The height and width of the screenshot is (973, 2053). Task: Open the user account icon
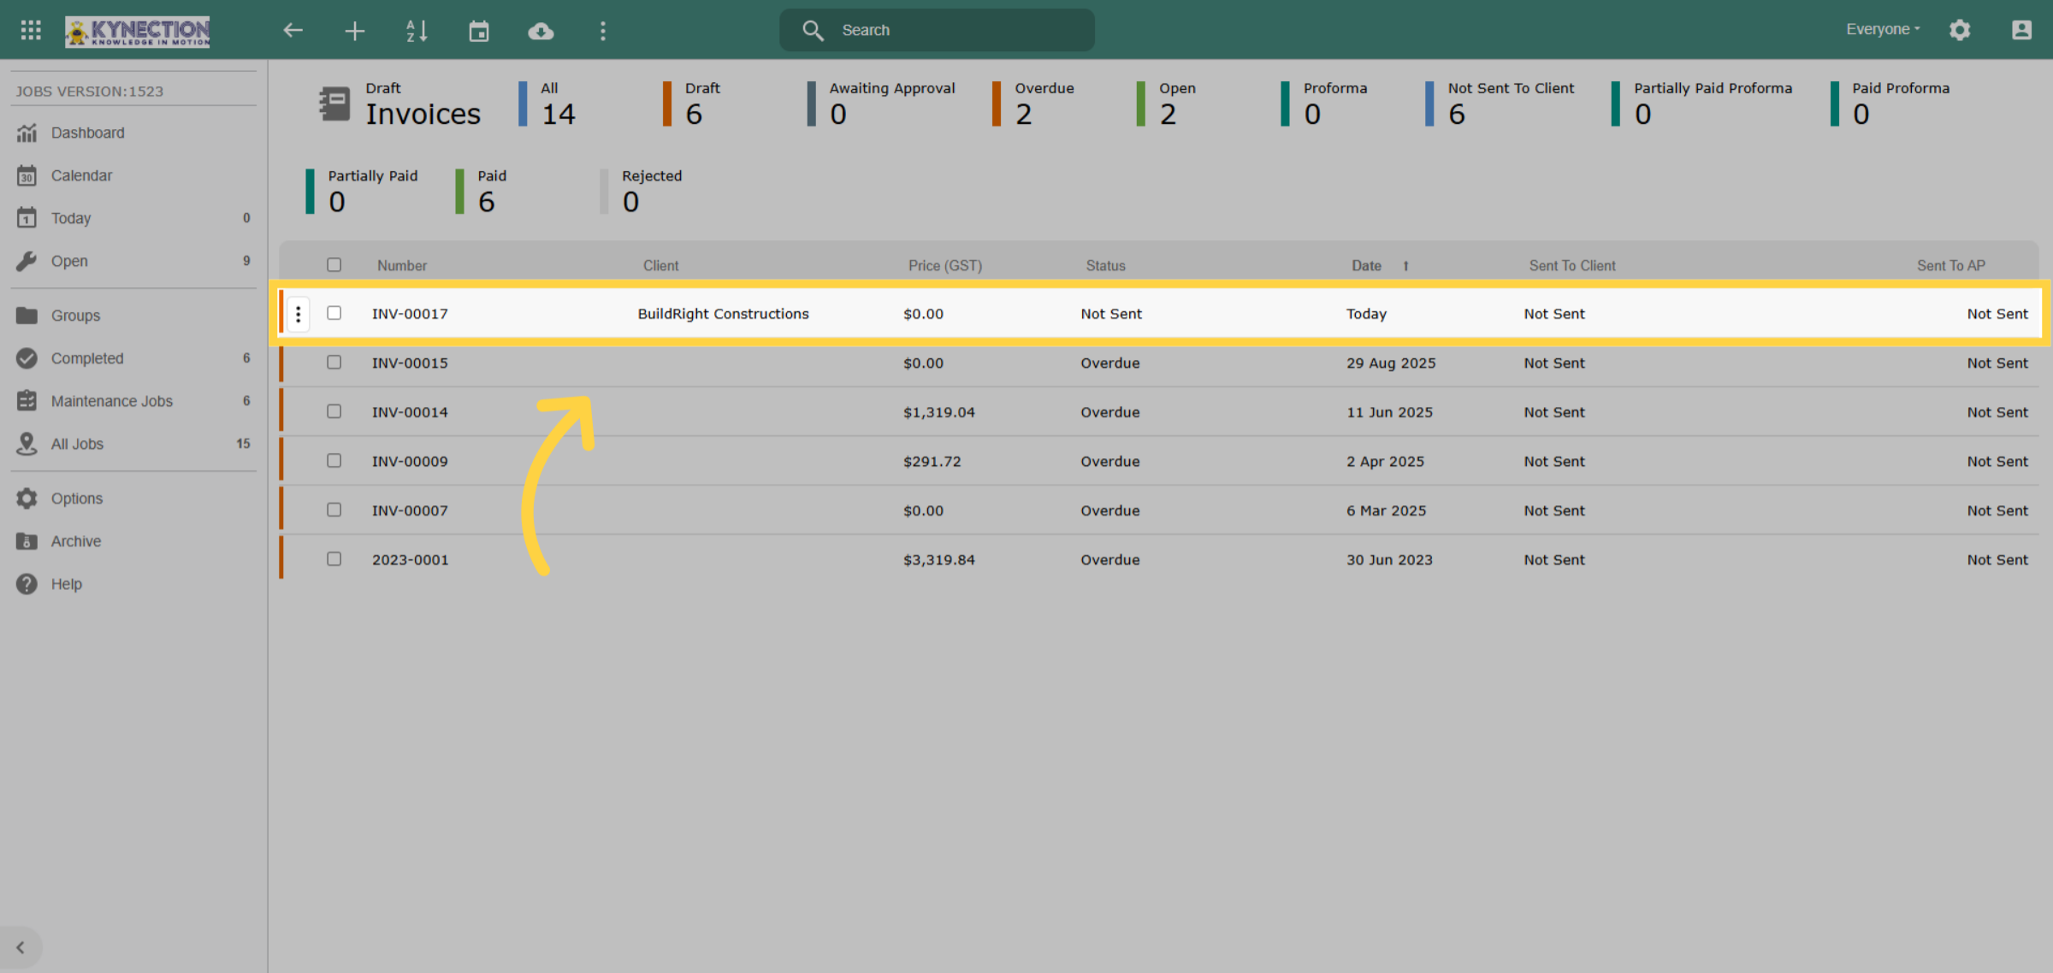[x=2021, y=30]
